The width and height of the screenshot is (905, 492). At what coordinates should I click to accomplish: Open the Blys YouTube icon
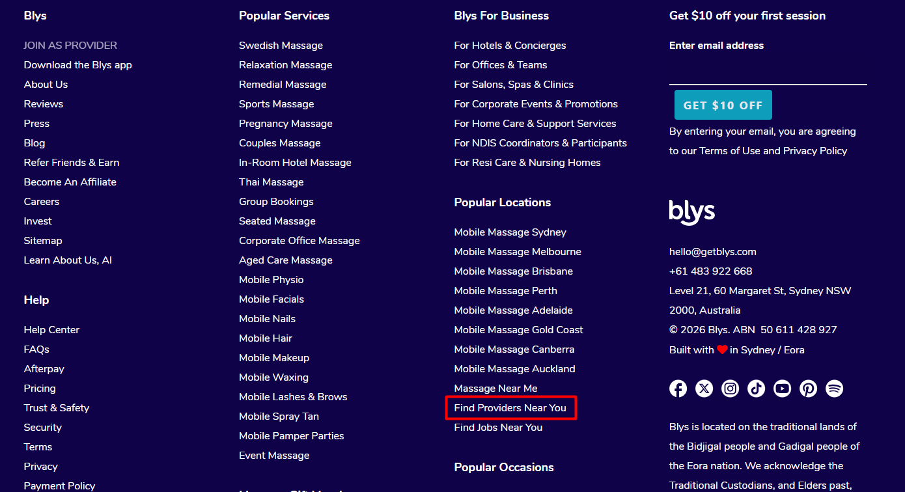coord(782,389)
